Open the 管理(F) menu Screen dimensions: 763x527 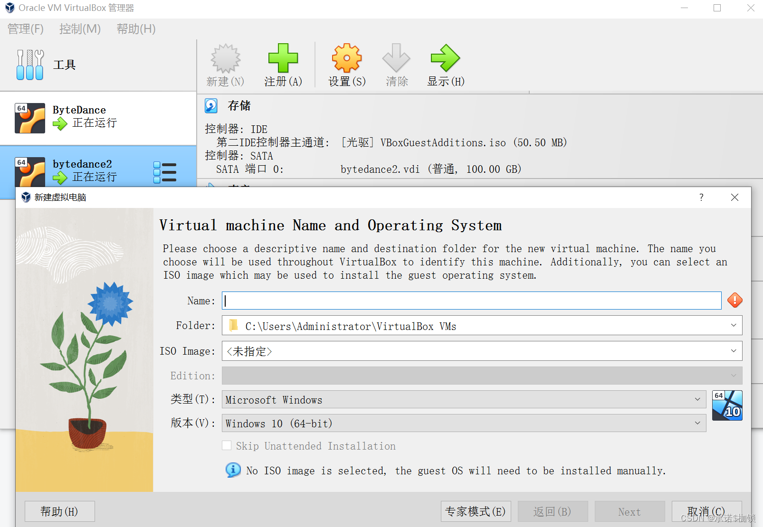pyautogui.click(x=25, y=29)
